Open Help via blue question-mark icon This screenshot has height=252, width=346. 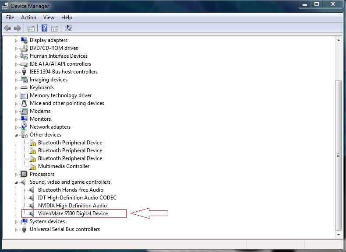pos(44,28)
